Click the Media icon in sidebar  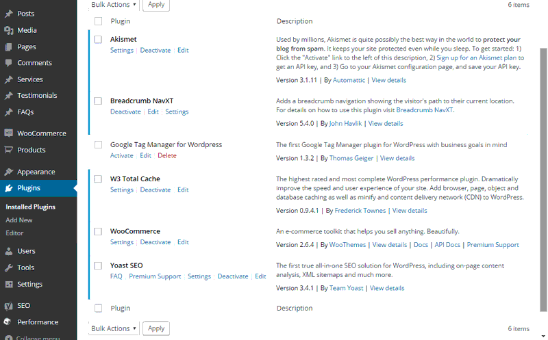click(x=9, y=30)
